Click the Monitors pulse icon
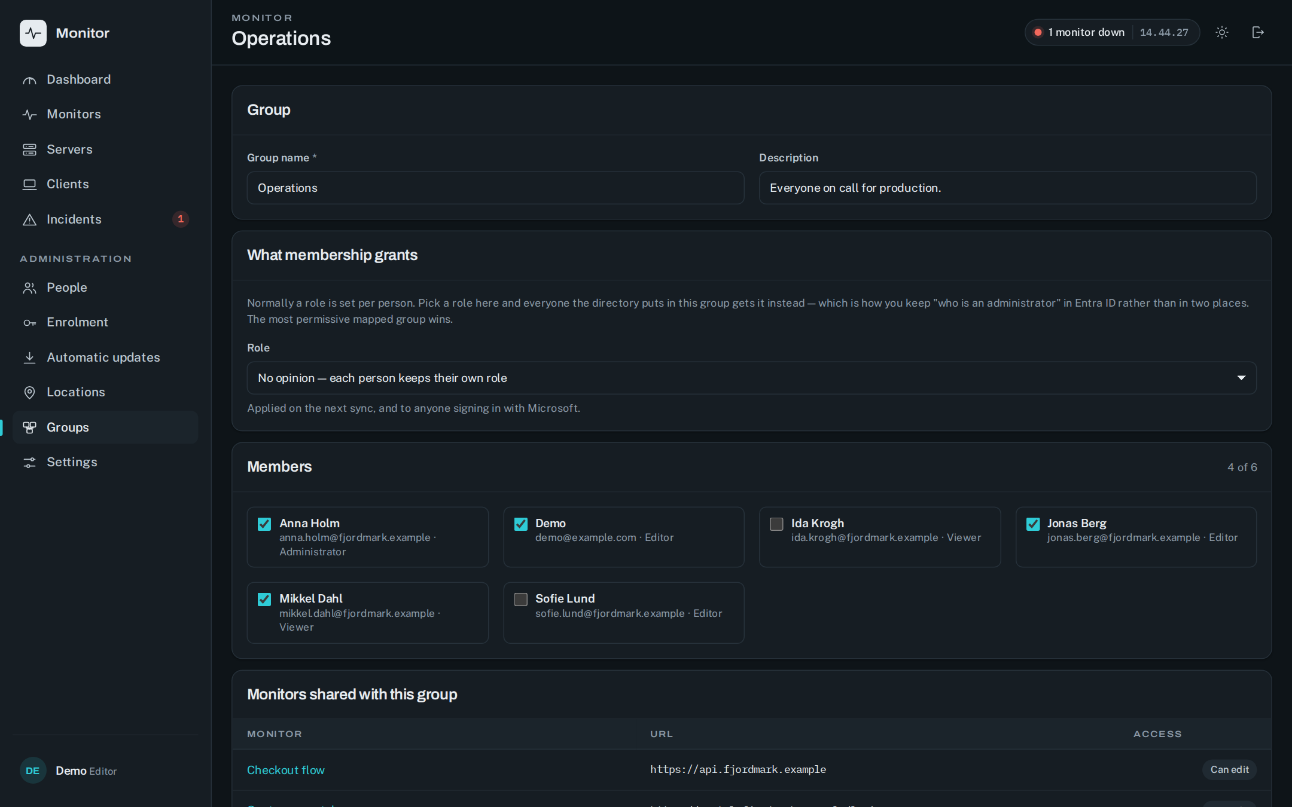1292x807 pixels. tap(29, 115)
